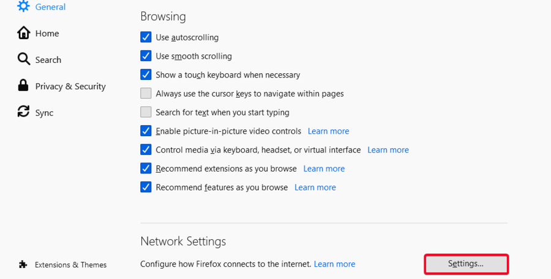The image size is (551, 279).
Task: Open Learn more about Firefox internet connection
Action: coord(334,264)
